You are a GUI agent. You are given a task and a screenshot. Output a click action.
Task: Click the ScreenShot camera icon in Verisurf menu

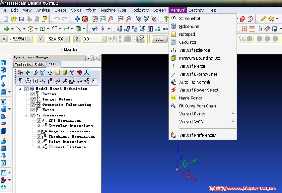click(x=174, y=18)
